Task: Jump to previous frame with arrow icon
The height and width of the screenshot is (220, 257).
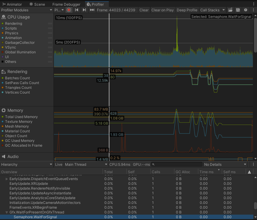Action: coord(77,10)
